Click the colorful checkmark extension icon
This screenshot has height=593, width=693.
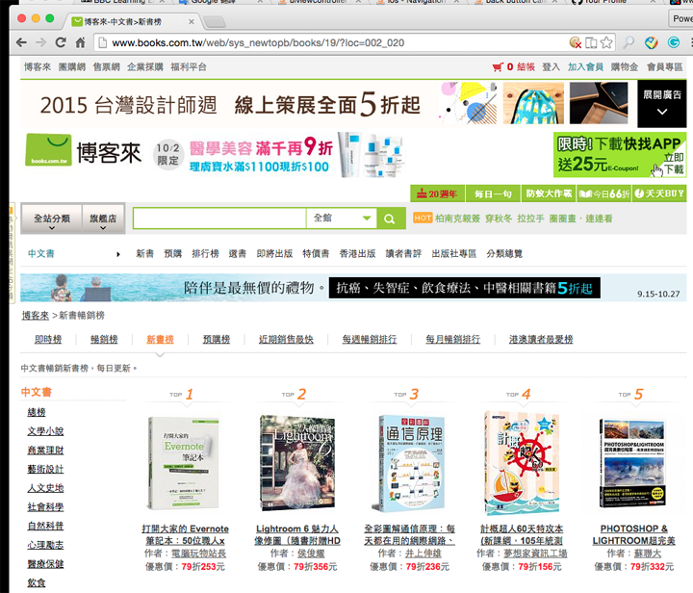point(651,42)
